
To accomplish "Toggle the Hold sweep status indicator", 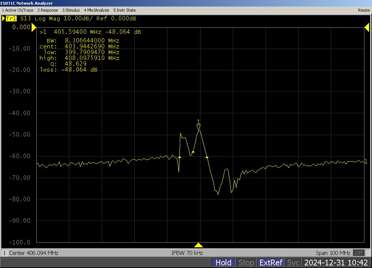I will coord(223,263).
